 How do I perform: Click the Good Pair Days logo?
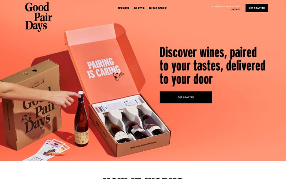click(38, 17)
